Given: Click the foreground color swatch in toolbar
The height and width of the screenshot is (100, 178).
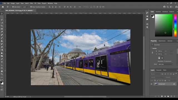Looking at the screenshot, I should 1,82.
